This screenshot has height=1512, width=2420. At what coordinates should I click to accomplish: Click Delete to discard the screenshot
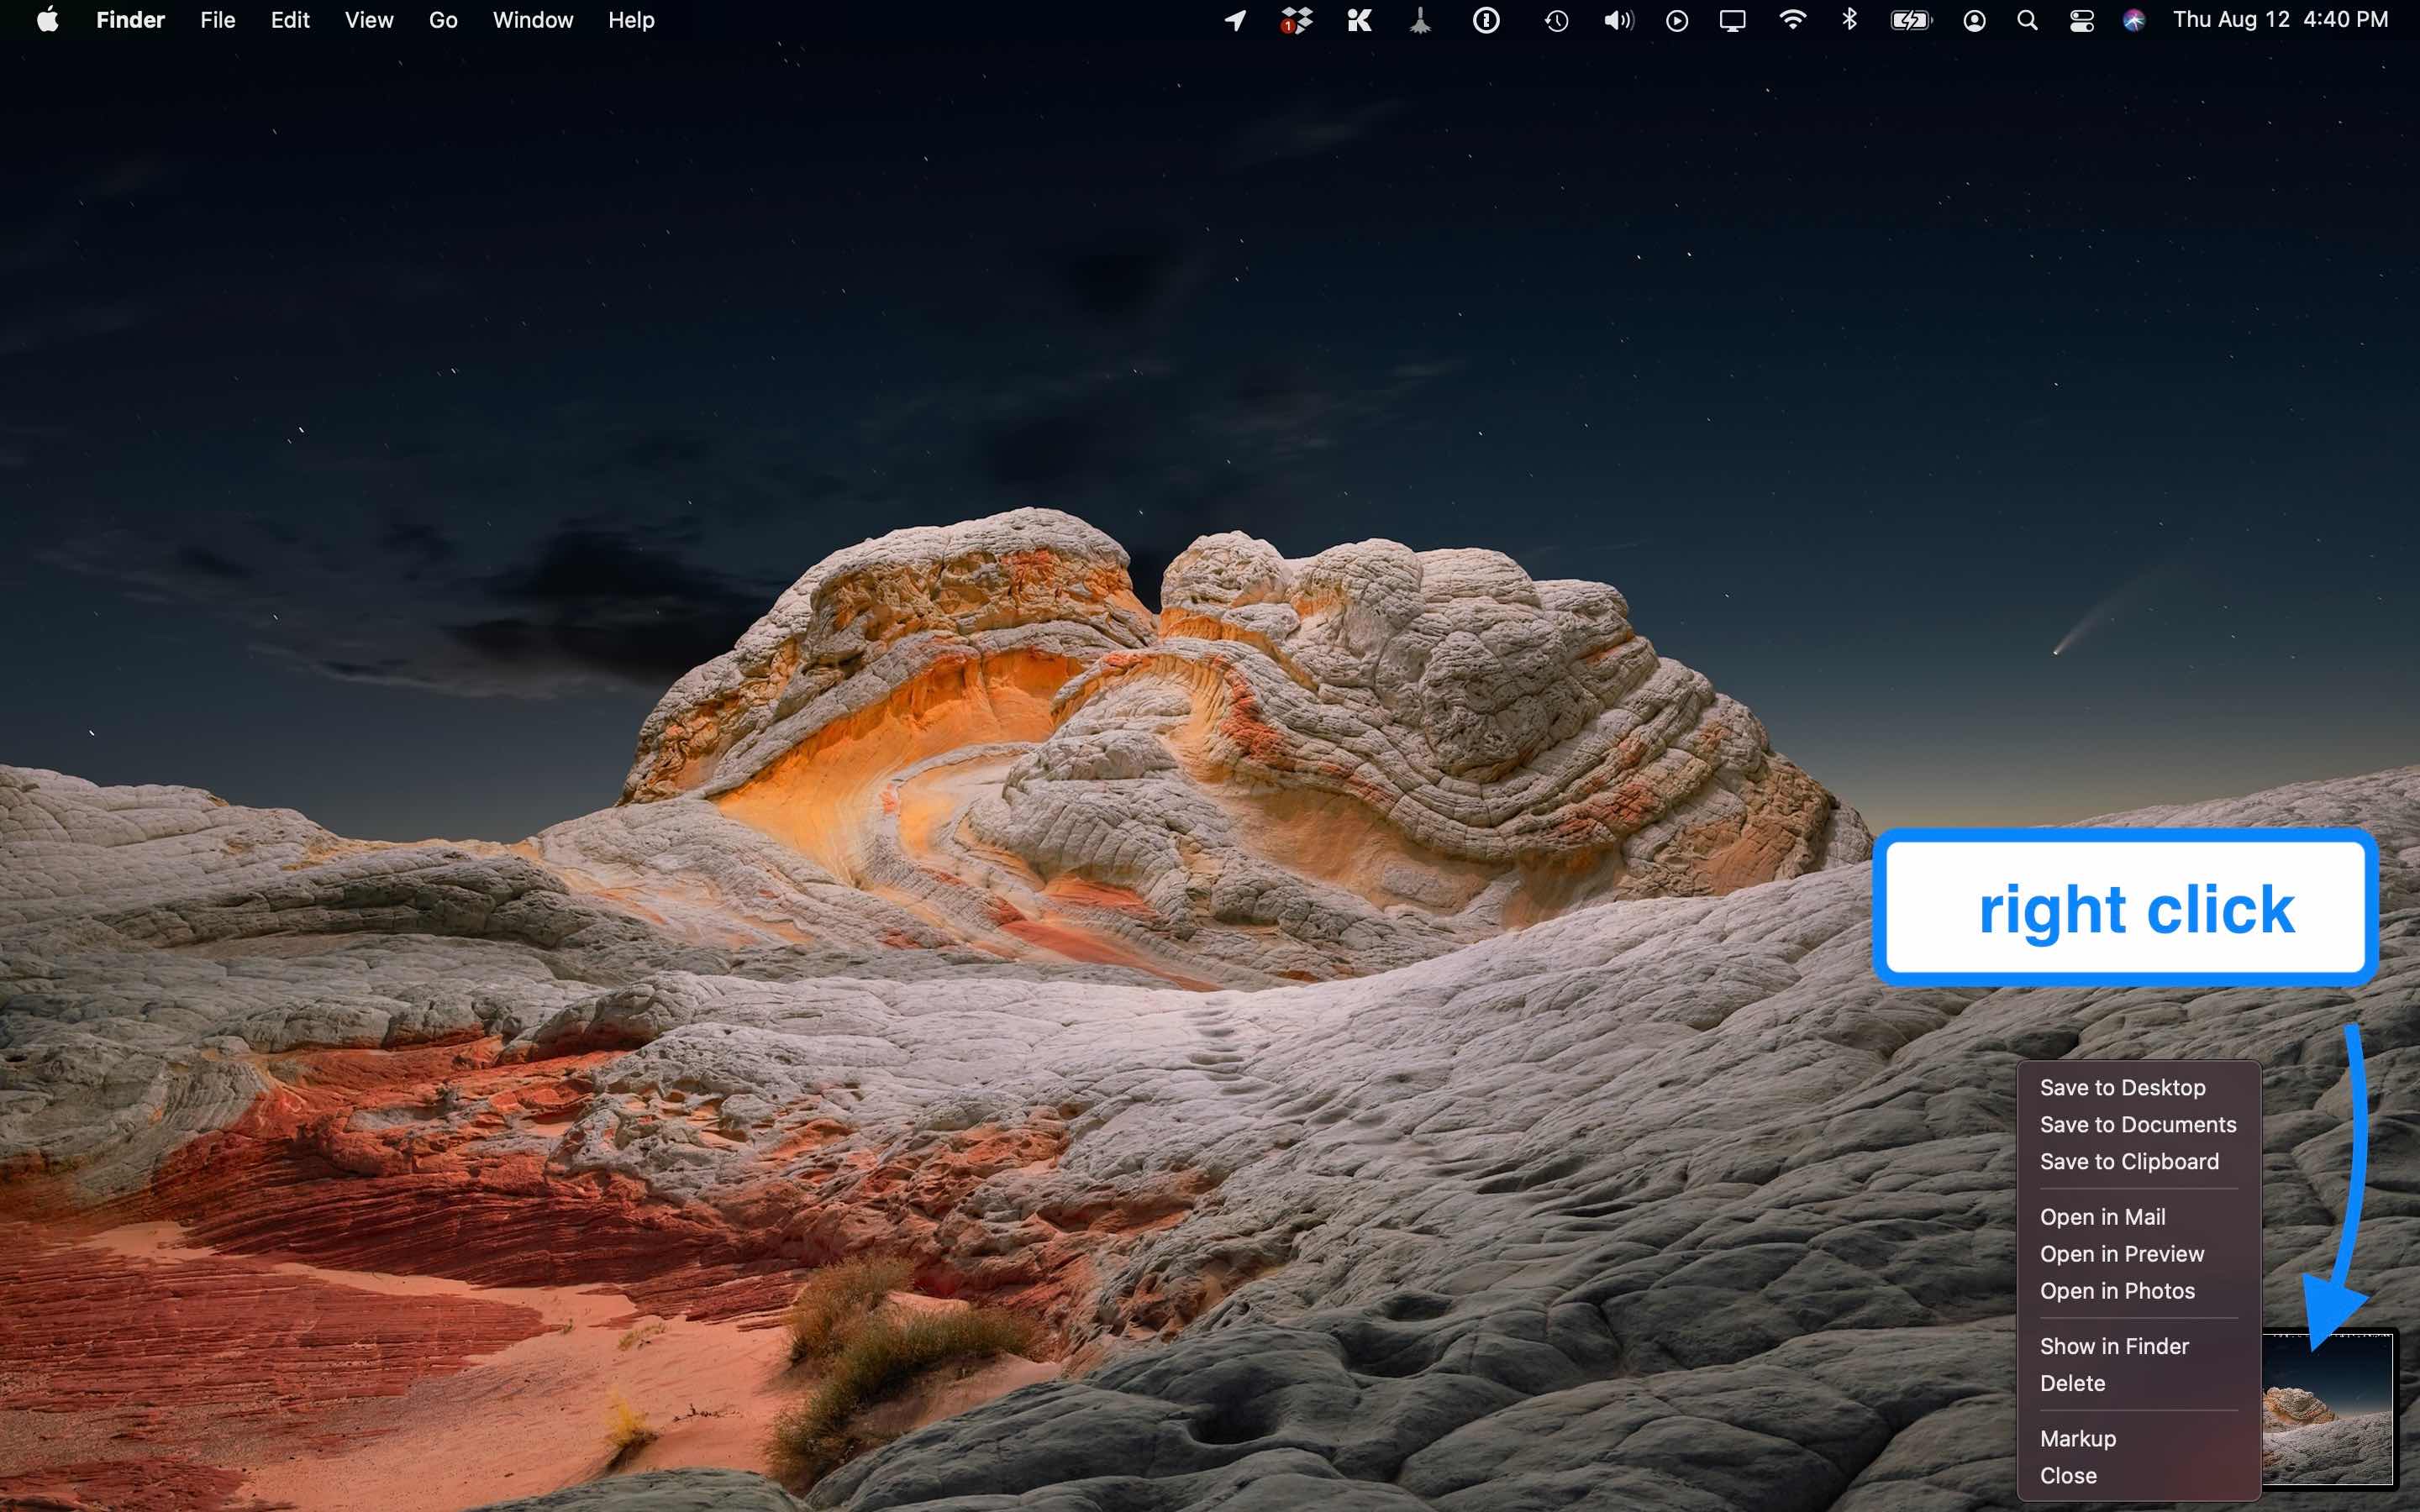point(2071,1382)
